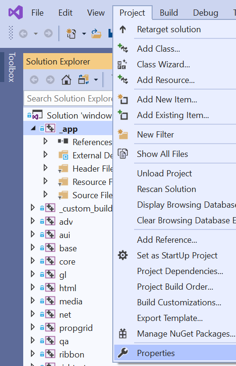Close the open Project menu
Image resolution: width=236 pixels, height=366 pixels.
coord(132,13)
